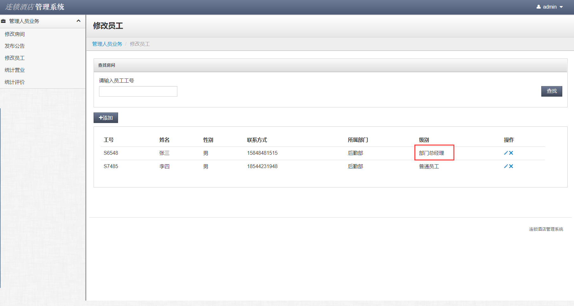This screenshot has width=574, height=306.
Task: Click the 姓名 column header
Action: click(x=164, y=140)
